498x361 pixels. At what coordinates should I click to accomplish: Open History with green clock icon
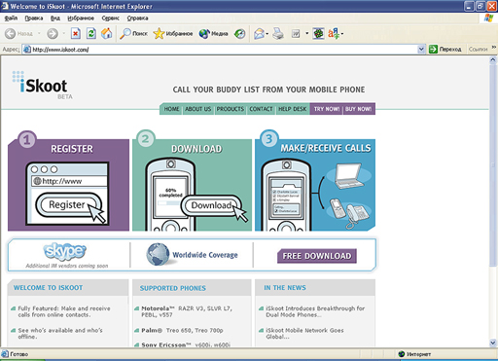240,33
